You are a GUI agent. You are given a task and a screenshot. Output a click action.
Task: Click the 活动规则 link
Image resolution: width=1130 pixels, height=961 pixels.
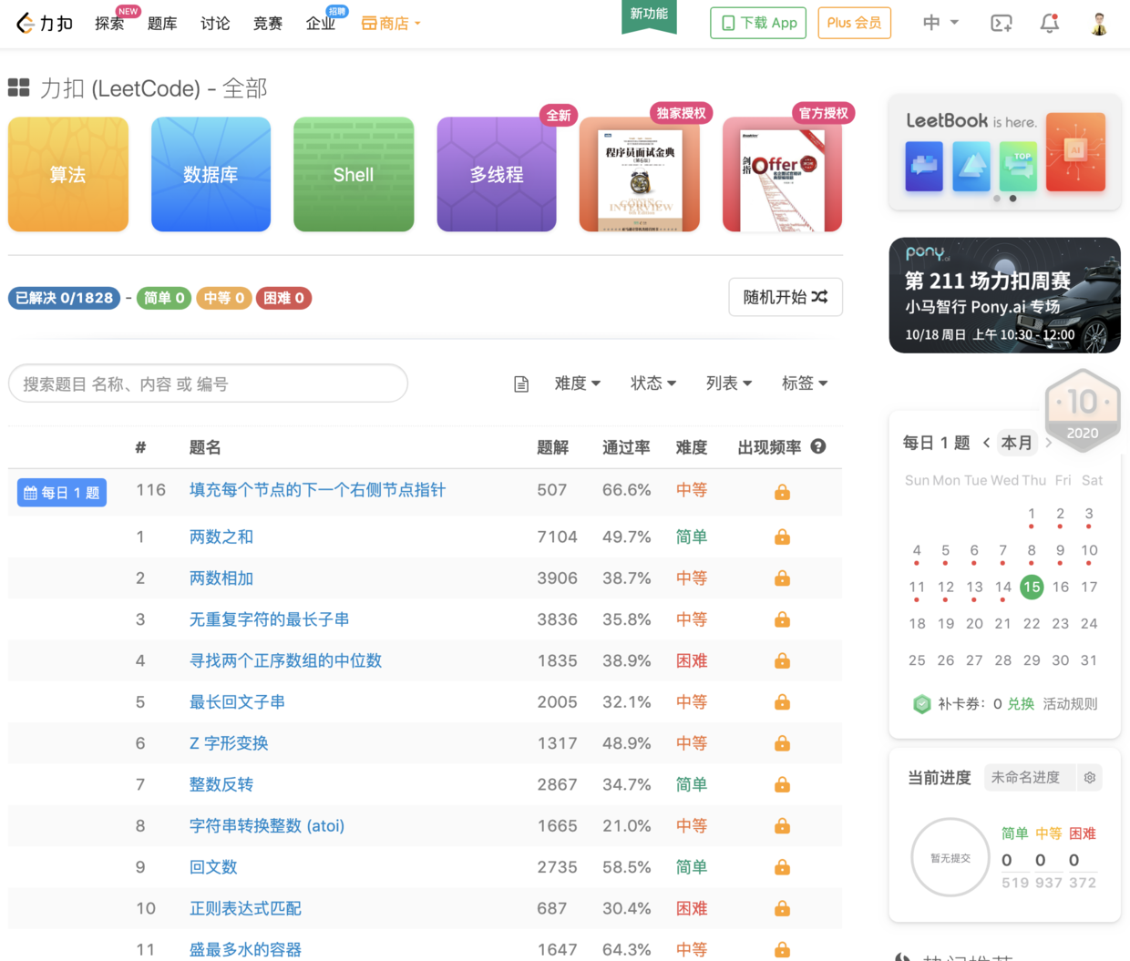(x=1070, y=704)
